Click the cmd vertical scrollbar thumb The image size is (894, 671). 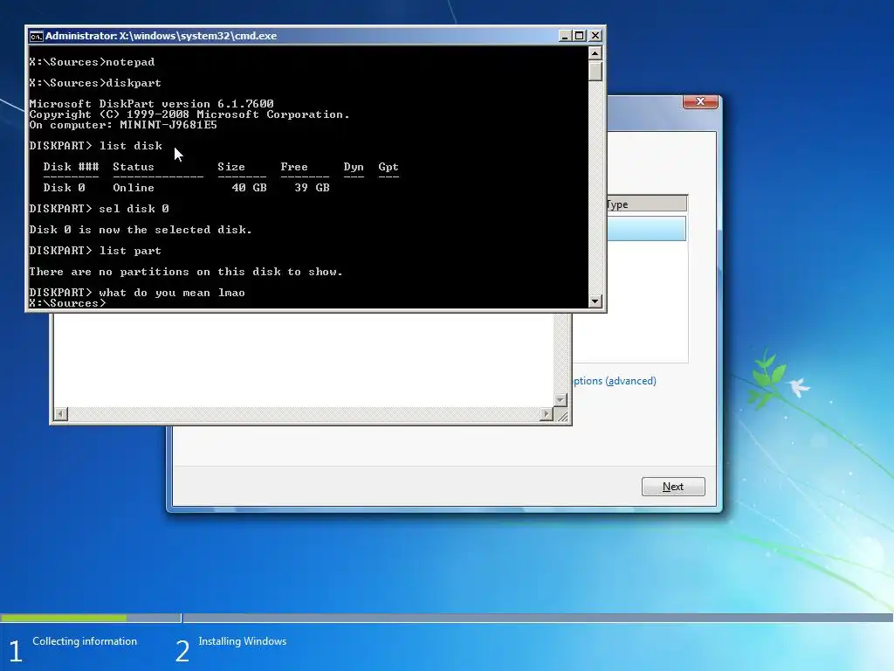point(595,71)
